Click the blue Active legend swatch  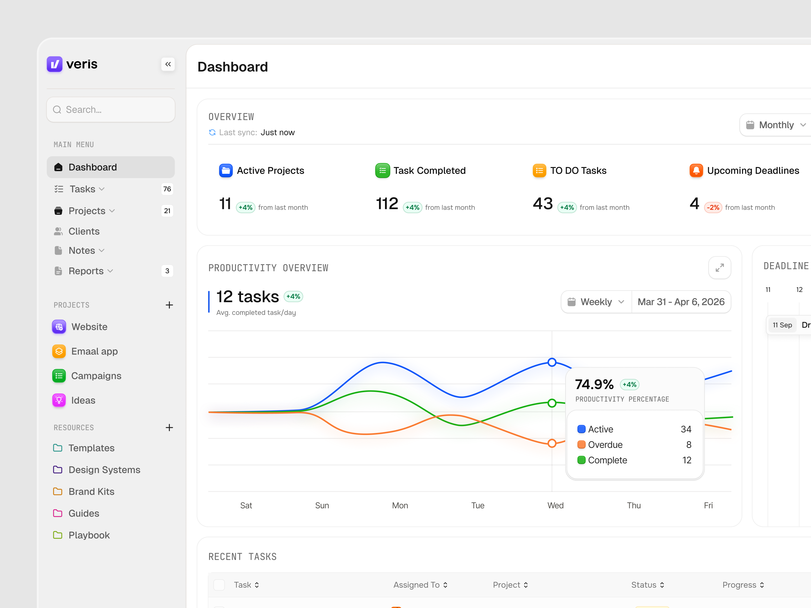(x=581, y=429)
